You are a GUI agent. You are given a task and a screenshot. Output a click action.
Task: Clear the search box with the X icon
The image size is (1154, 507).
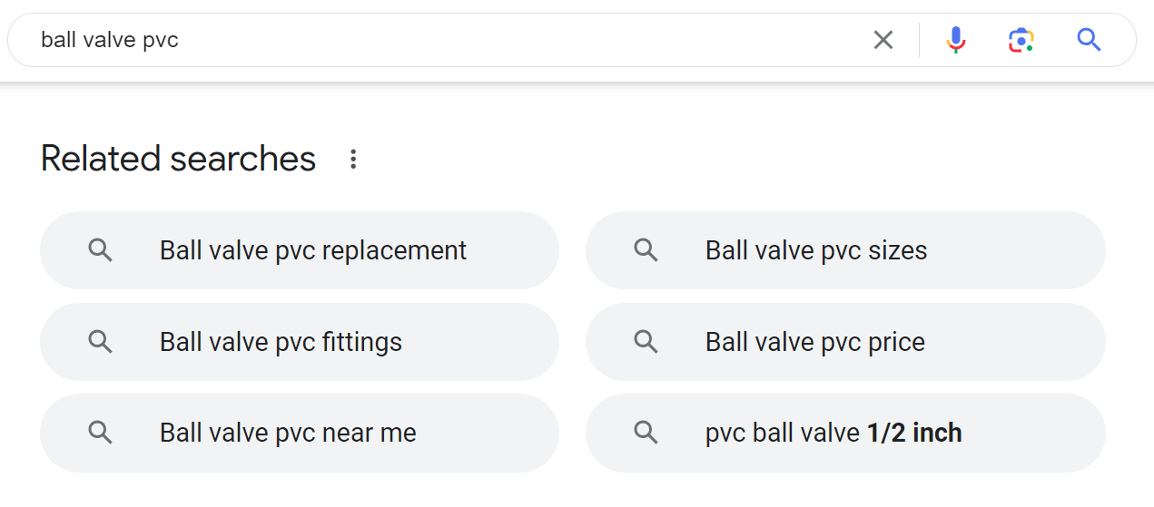tap(883, 40)
